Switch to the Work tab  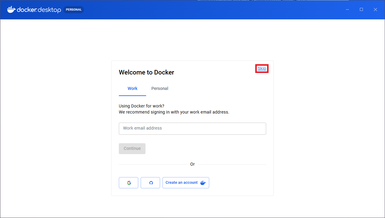point(132,88)
